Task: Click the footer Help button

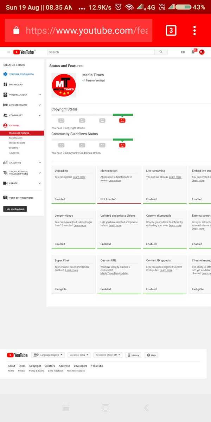Action: 151,355
